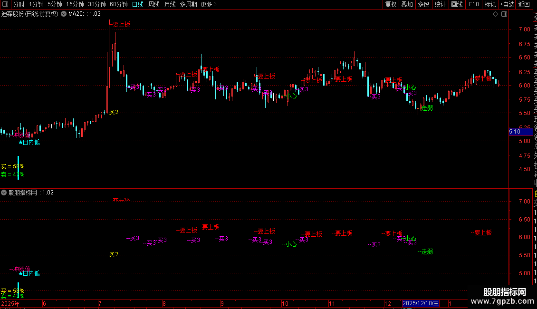Click the 2025/12/10 date marker on timeline
The image size is (537, 309).
click(421, 303)
